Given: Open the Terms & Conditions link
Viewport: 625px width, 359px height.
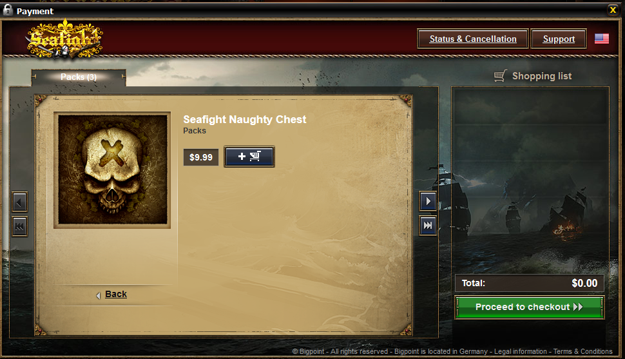Looking at the screenshot, I should point(582,351).
